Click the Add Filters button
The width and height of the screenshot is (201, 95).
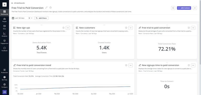[x=41, y=18]
